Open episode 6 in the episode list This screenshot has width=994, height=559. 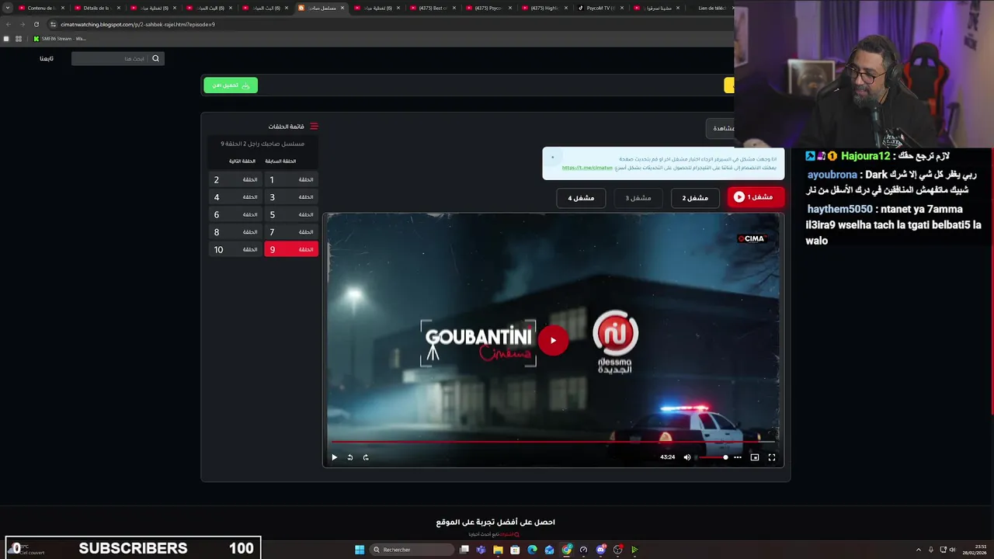coord(235,214)
